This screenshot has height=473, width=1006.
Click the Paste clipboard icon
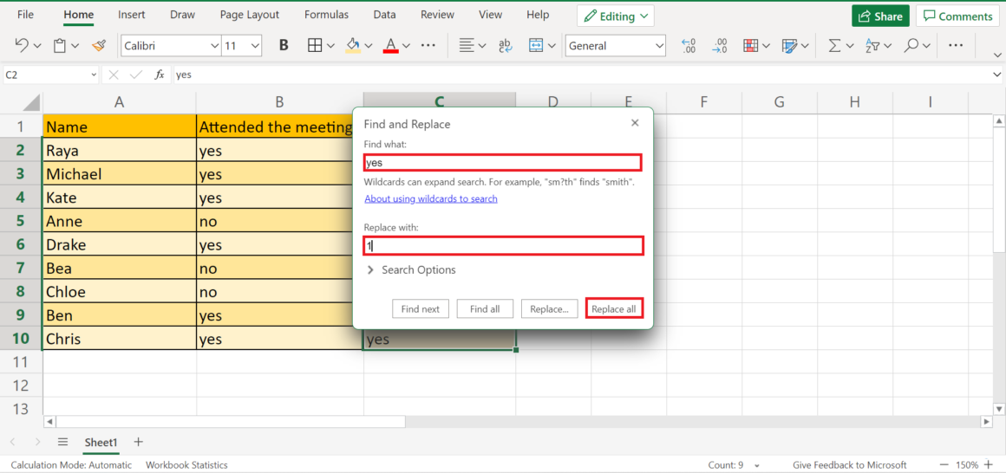coord(60,46)
